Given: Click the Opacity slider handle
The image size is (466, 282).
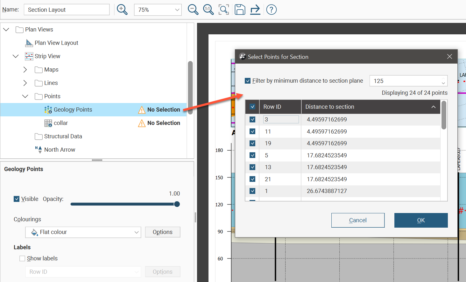Looking at the screenshot, I should point(177,204).
